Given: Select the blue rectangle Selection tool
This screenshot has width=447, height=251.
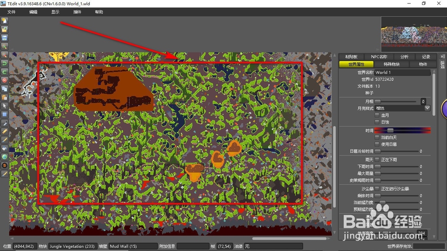Looking at the screenshot, I should pyautogui.click(x=4, y=114).
